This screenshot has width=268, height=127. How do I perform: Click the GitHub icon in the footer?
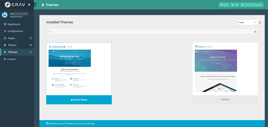[47, 123]
